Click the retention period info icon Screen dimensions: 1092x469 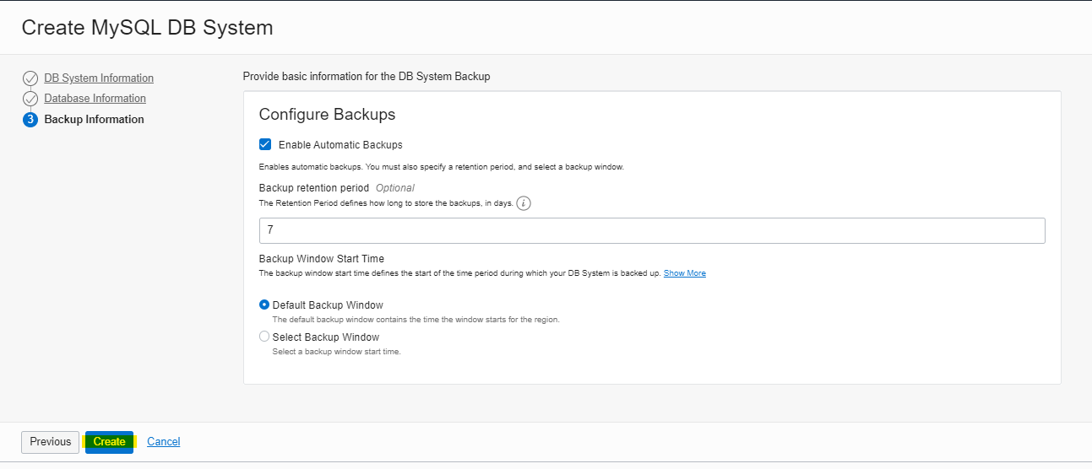click(x=524, y=203)
